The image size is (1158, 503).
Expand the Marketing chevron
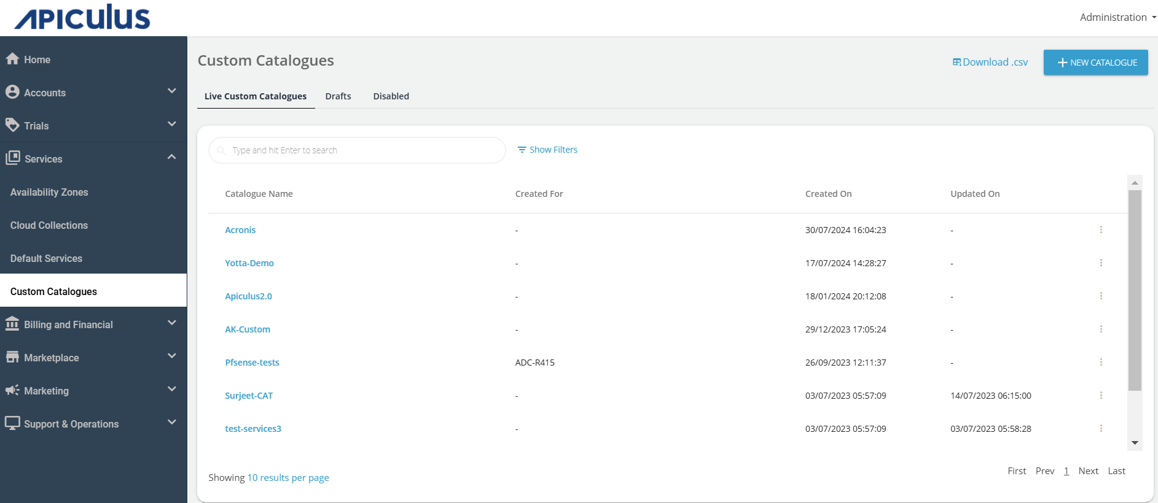[172, 389]
